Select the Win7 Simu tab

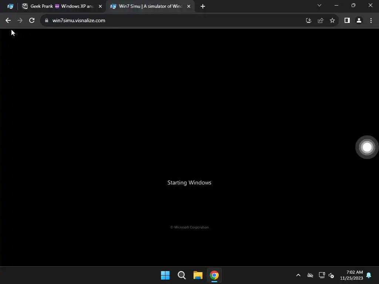point(150,6)
